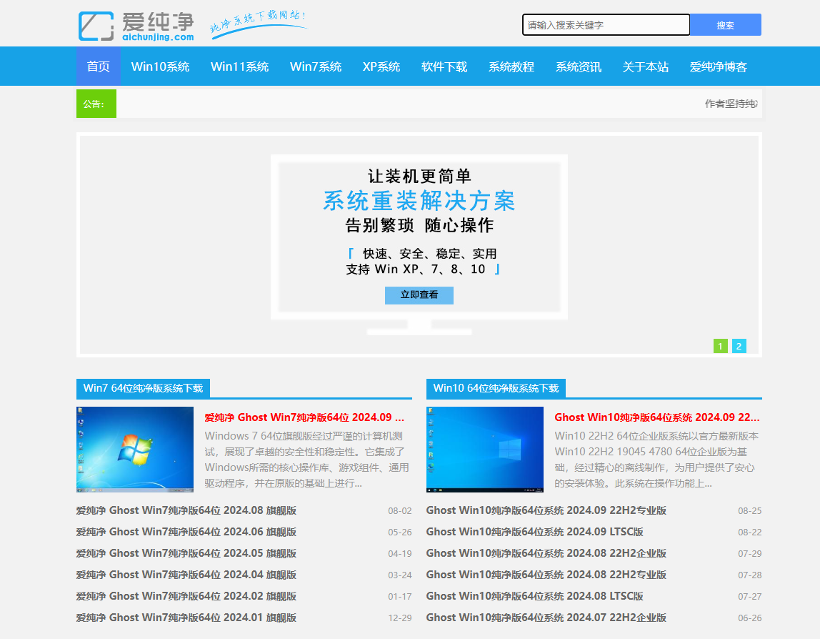Screen dimensions: 820x639
Task: Click the aichunjing.com site logo
Action: coord(136,26)
